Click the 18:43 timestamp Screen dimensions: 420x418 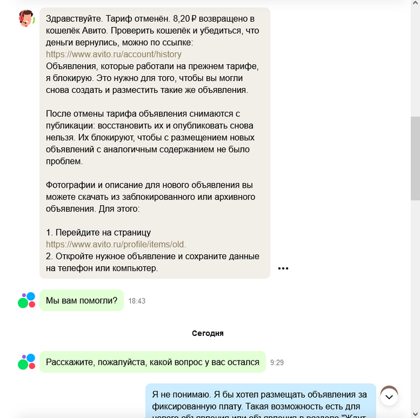(x=137, y=301)
